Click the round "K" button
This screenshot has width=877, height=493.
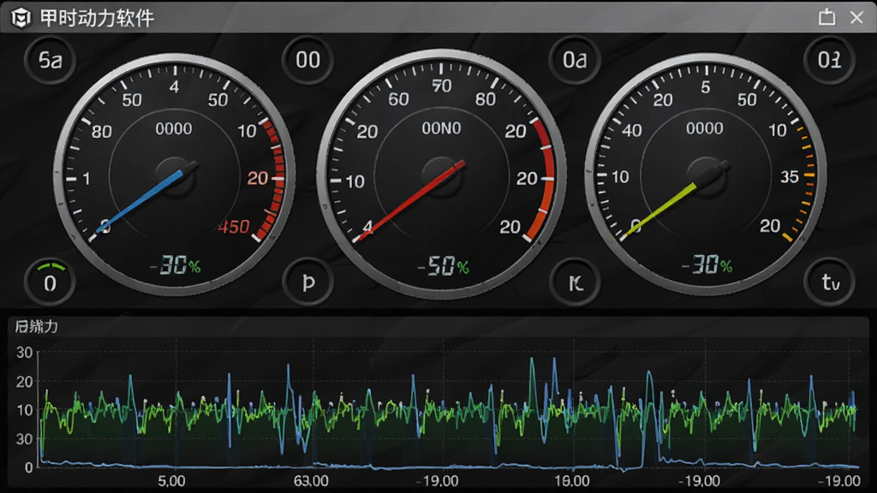pos(575,282)
